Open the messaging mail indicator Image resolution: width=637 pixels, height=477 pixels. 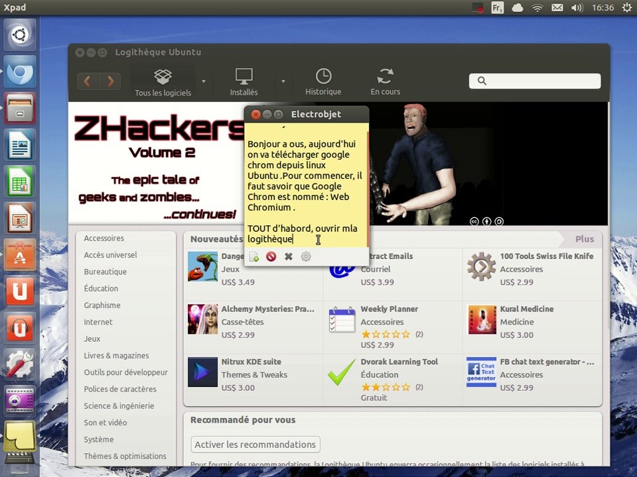tap(557, 8)
